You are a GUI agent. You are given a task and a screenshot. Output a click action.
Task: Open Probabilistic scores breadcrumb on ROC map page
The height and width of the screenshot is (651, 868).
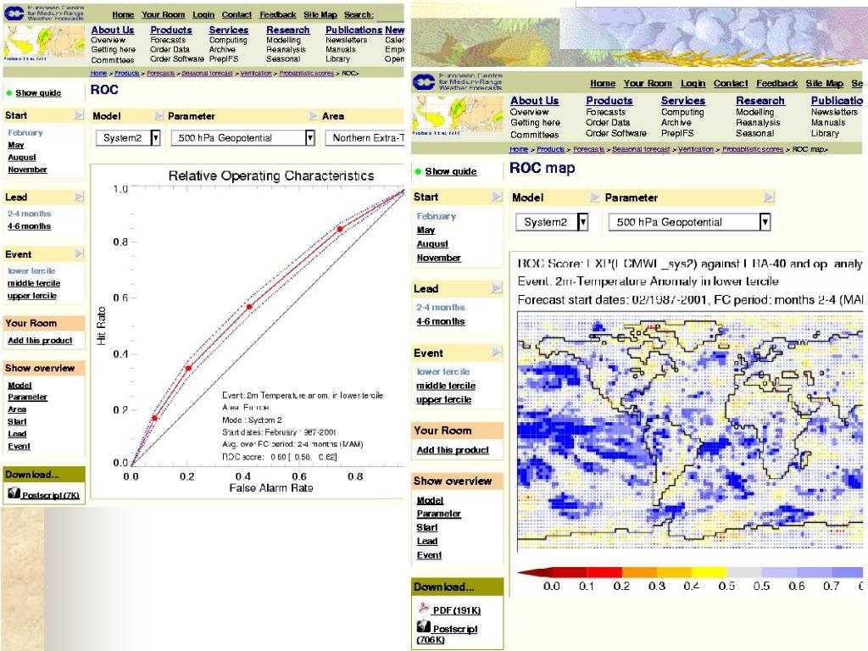[x=753, y=149]
